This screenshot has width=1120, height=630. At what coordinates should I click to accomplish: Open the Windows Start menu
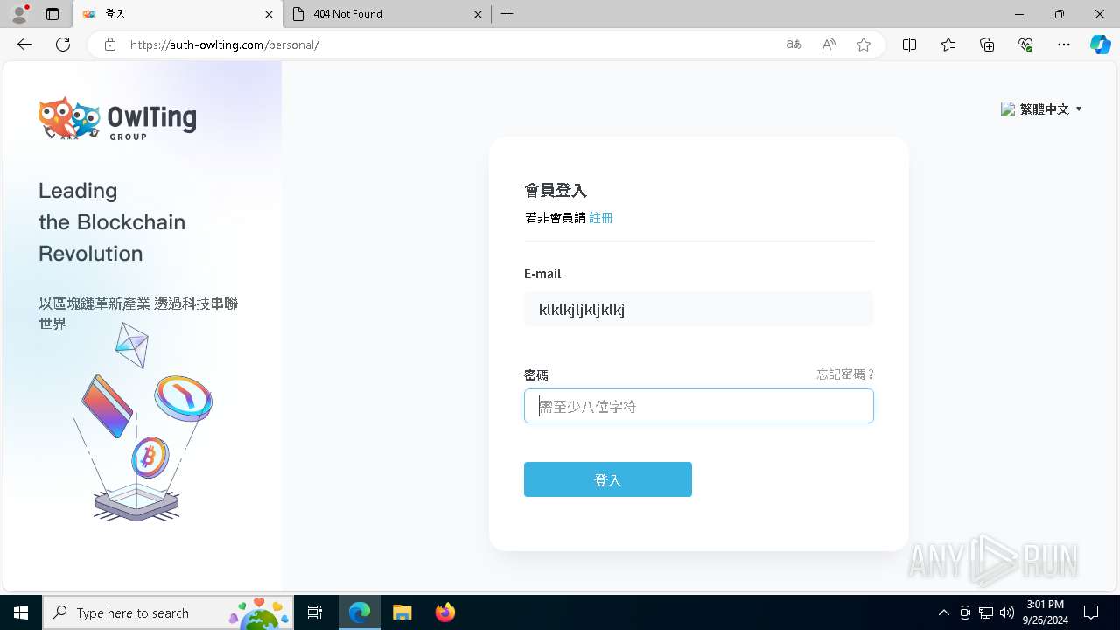pos(21,612)
